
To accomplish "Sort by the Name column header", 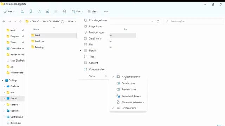I will coord(36,29).
